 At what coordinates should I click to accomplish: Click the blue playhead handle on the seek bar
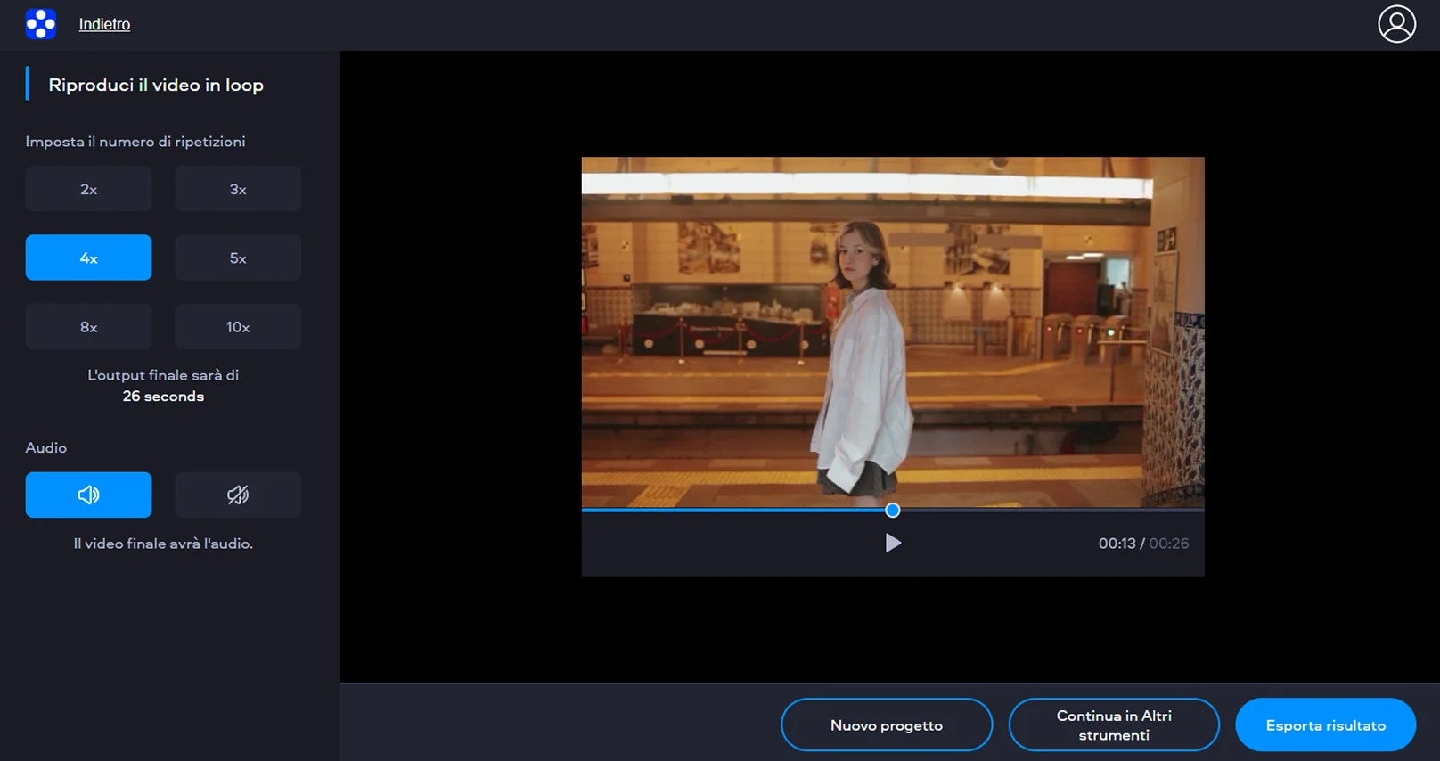pos(893,510)
